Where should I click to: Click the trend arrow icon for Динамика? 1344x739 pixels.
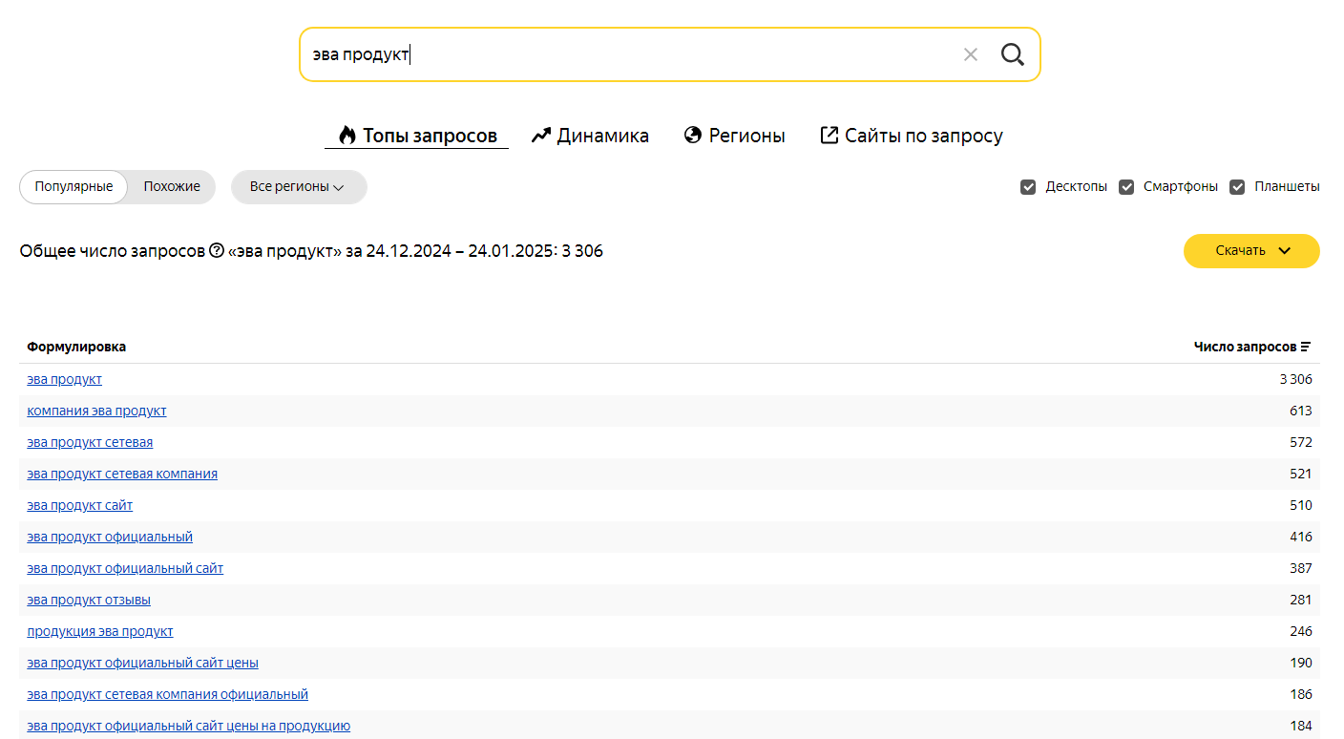tap(541, 136)
